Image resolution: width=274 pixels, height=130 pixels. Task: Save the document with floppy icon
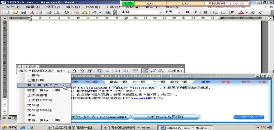pyautogui.click(x=23, y=12)
